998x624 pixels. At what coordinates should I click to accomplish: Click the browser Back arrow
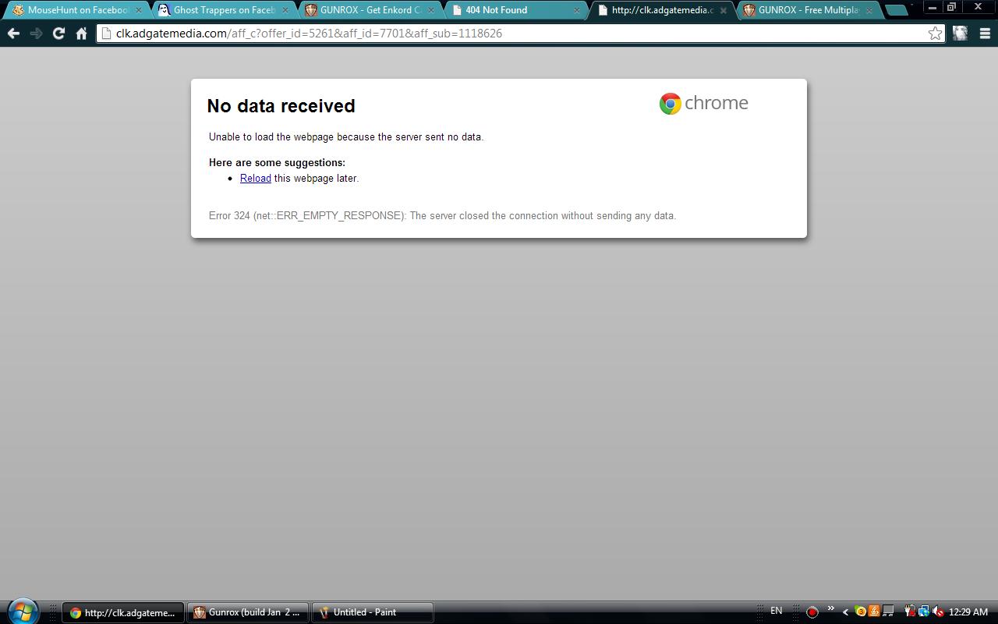pos(13,34)
